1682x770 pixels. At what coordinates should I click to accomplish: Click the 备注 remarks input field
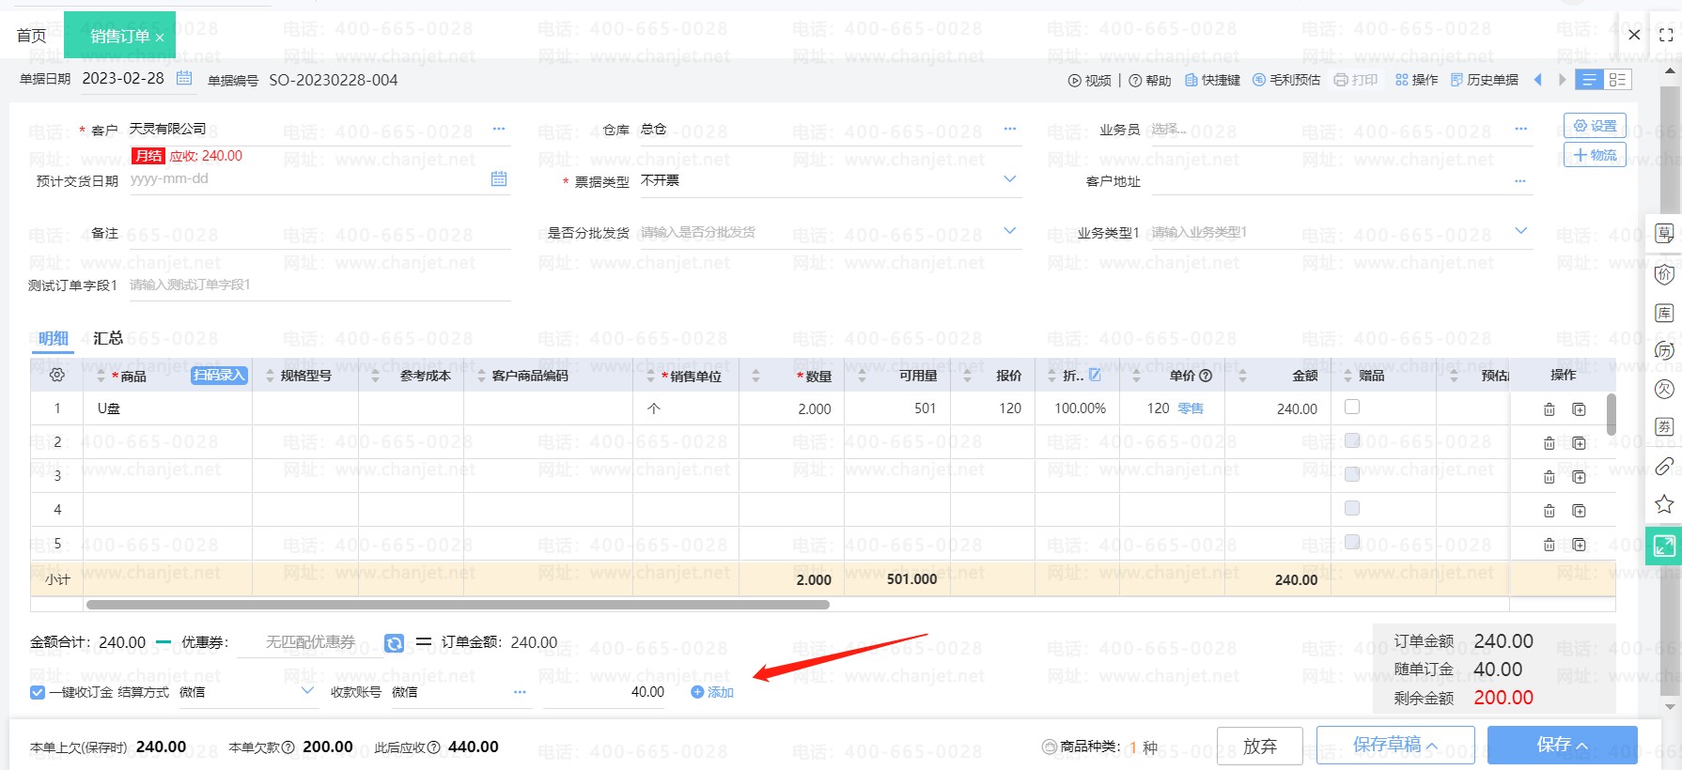(x=319, y=233)
